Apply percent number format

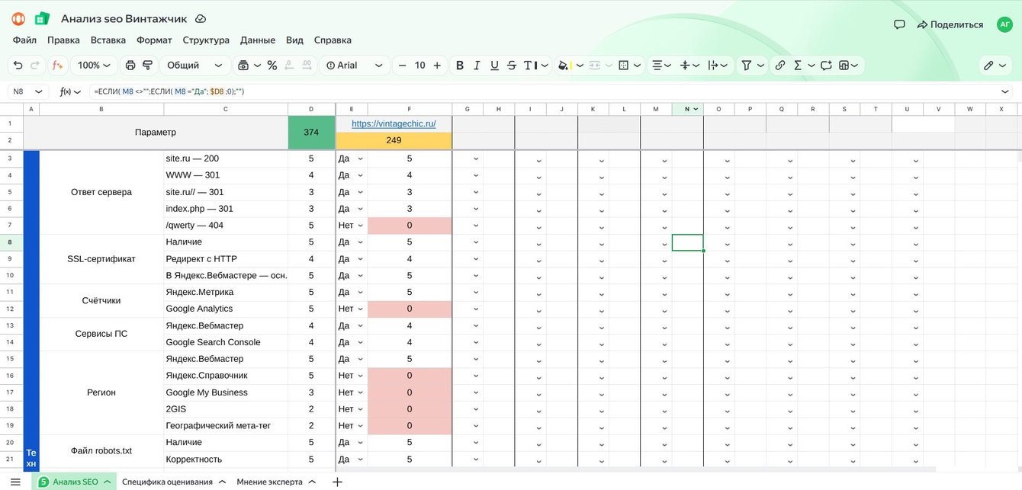[x=272, y=66]
